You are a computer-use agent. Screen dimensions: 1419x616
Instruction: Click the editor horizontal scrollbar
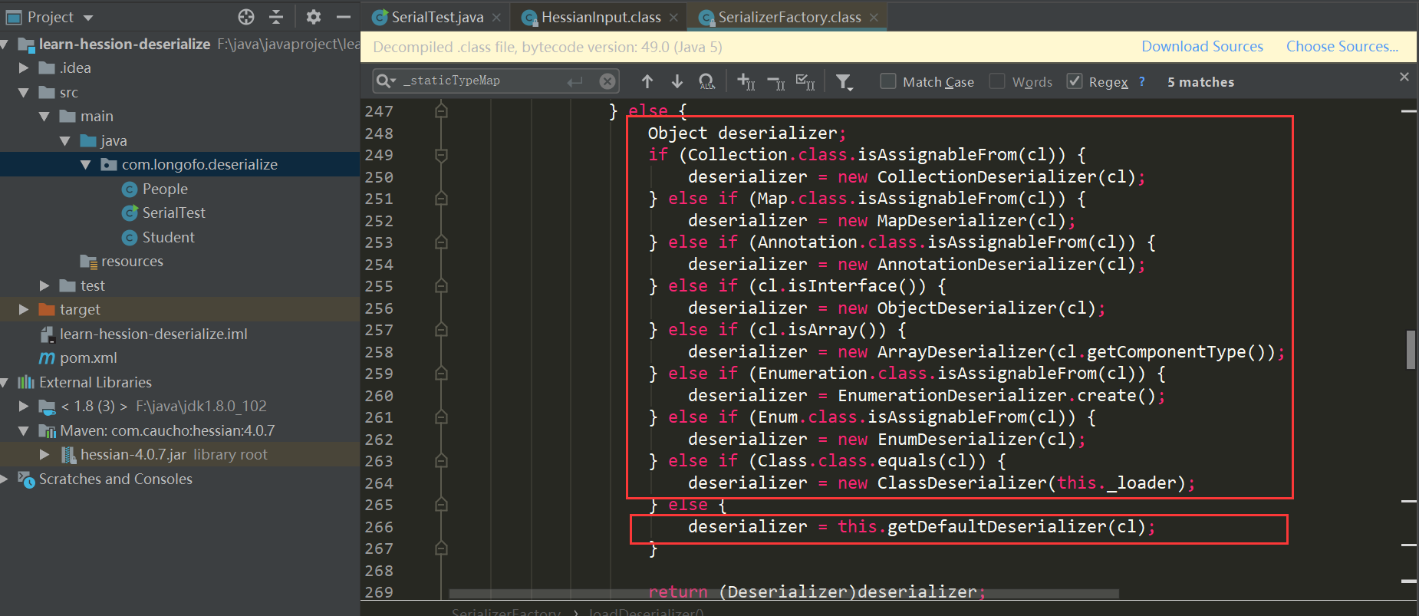pyautogui.click(x=783, y=594)
